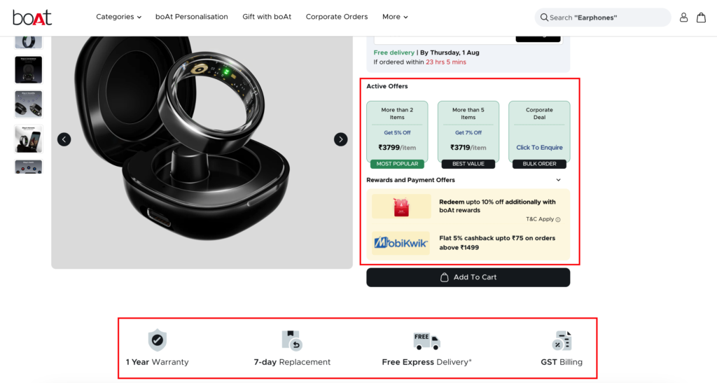Click the boAt logo
Viewport: 717px width, 383px height.
(32, 18)
